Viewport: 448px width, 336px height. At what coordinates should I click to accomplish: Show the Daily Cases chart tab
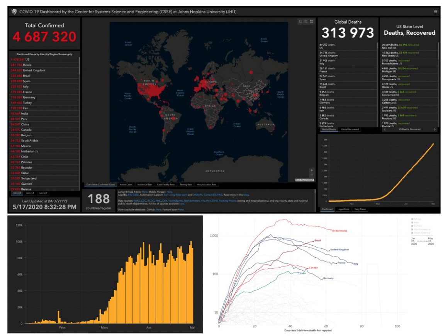tap(360, 209)
